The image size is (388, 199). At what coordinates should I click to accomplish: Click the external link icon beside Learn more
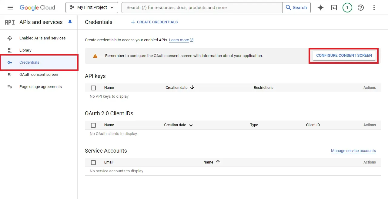[x=192, y=40]
